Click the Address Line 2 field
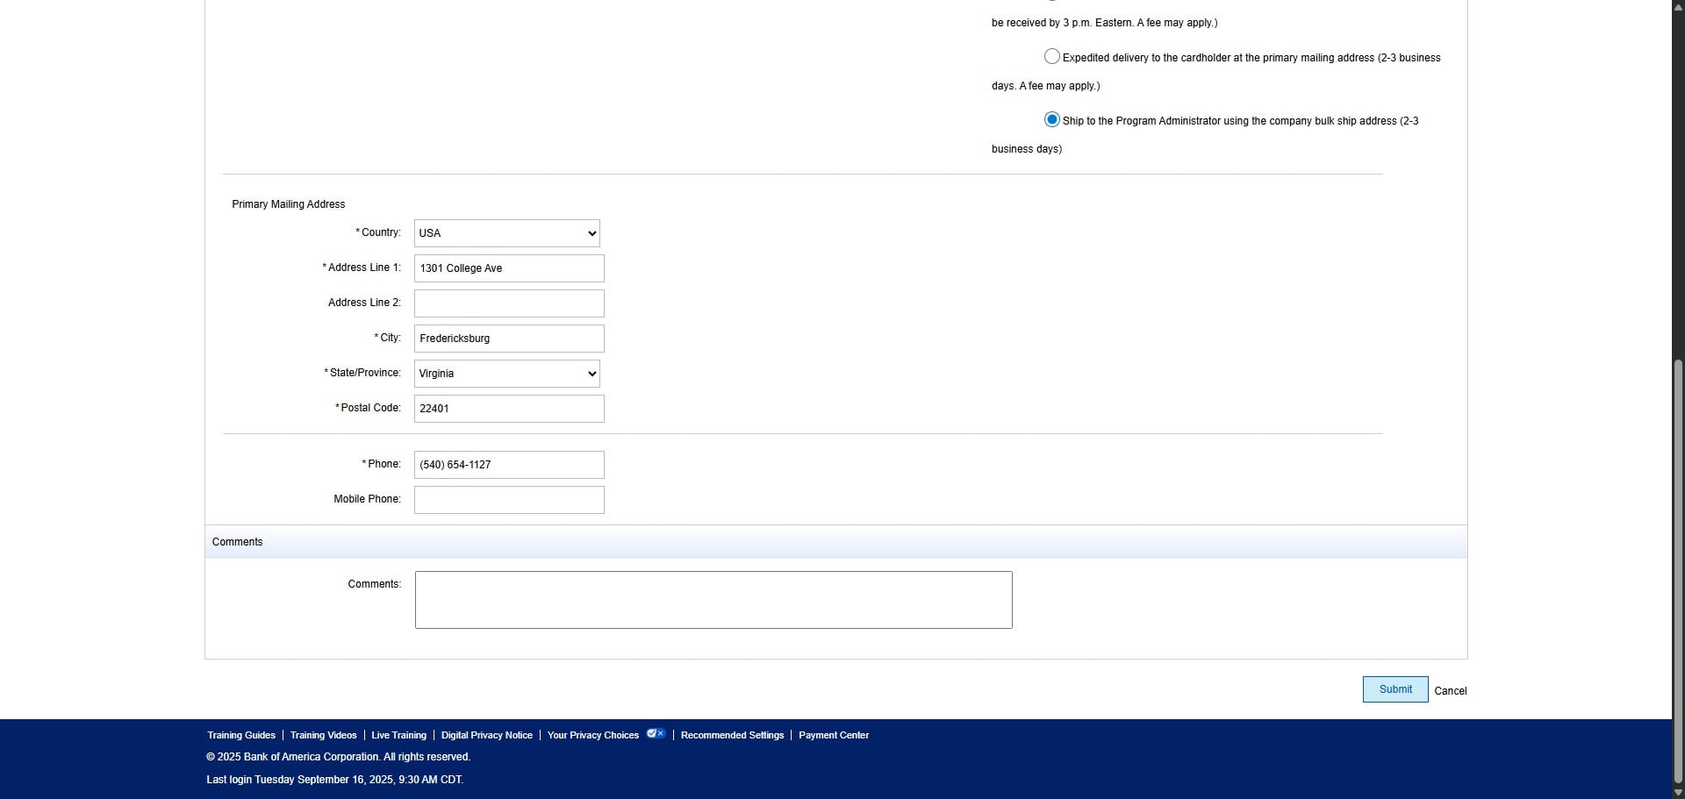1685x799 pixels. 508,303
